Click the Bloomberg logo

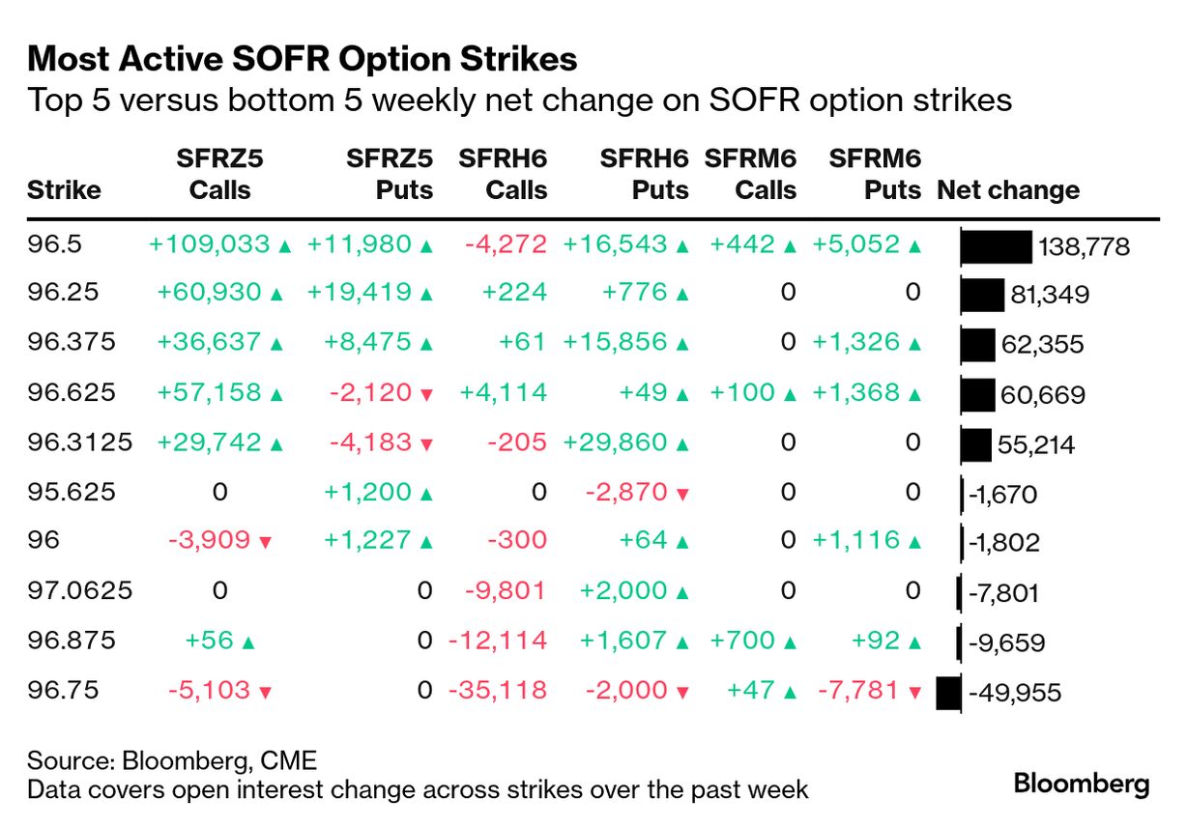click(x=1082, y=784)
